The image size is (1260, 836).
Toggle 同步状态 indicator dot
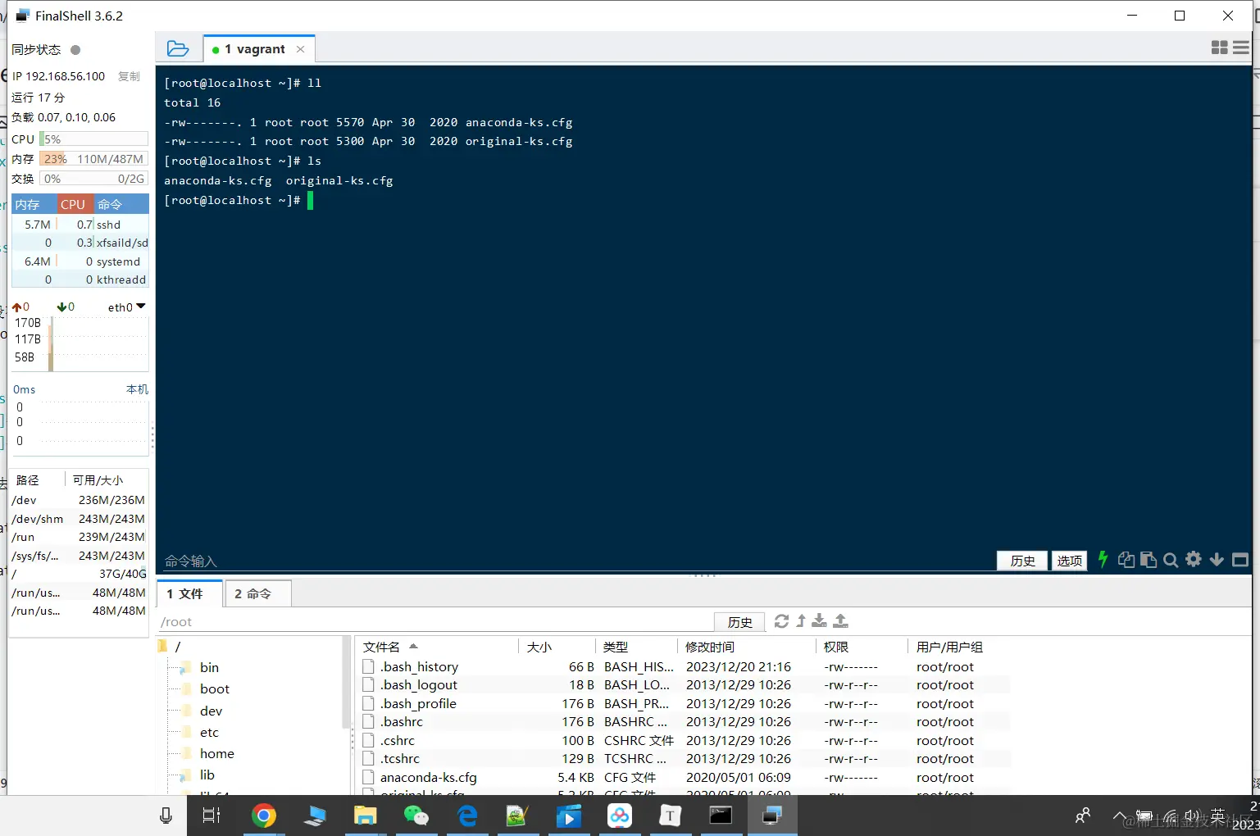(75, 50)
